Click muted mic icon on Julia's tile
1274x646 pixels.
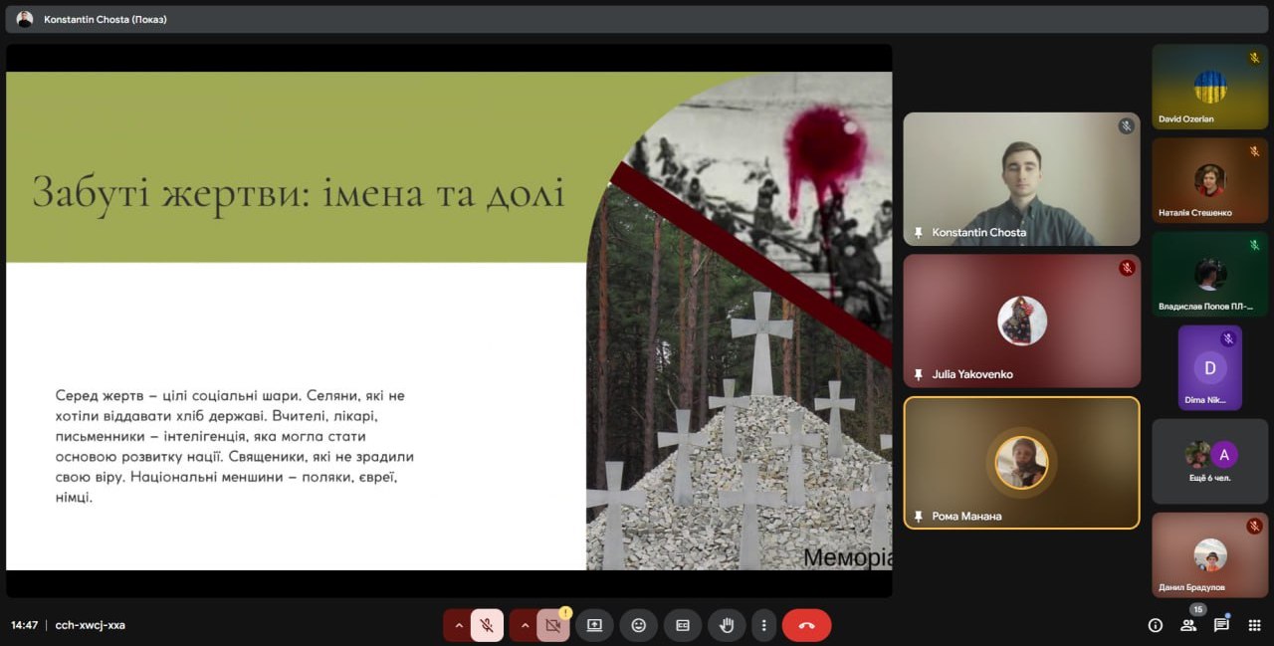(1126, 268)
